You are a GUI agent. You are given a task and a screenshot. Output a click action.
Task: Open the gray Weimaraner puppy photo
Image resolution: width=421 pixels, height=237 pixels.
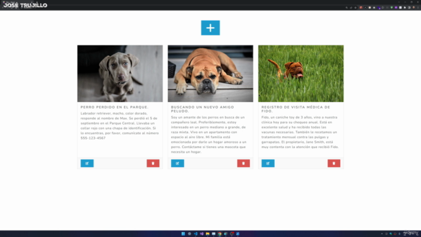pos(120,73)
